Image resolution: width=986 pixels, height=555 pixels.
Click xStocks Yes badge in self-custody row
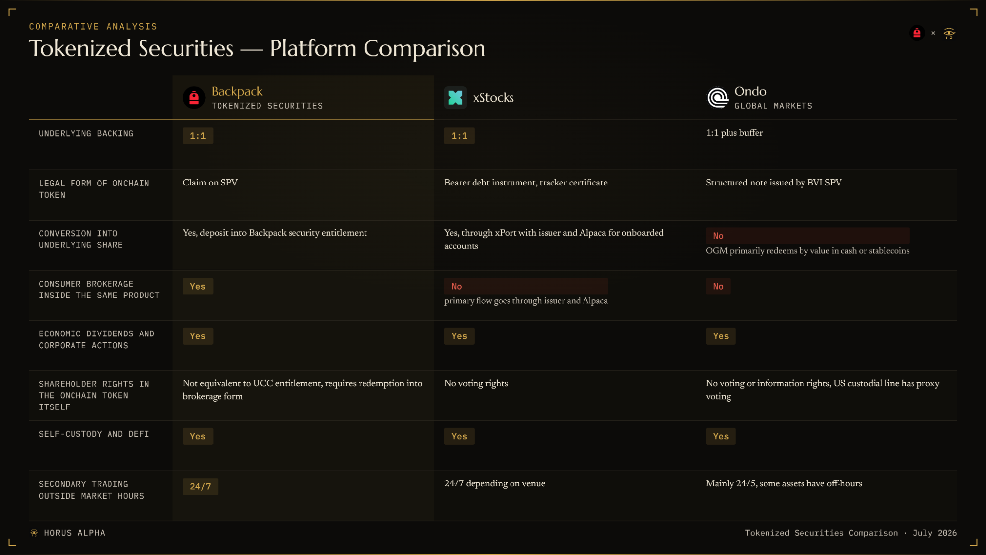459,437
